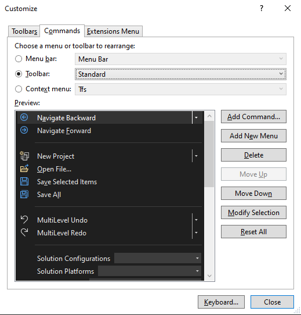Click the Open File folder icon
This screenshot has width=301, height=315.
click(x=24, y=169)
